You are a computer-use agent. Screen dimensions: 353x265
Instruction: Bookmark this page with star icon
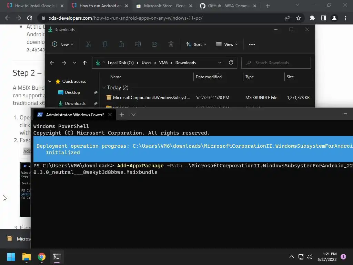click(299, 18)
